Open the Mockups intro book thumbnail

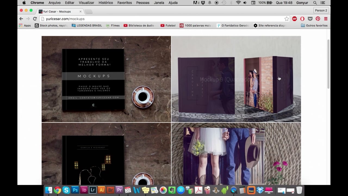(x=106, y=79)
